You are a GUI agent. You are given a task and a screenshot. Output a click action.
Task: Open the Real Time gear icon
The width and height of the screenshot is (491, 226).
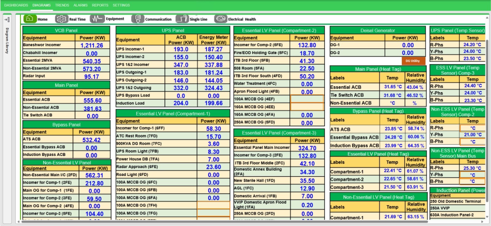coord(61,19)
